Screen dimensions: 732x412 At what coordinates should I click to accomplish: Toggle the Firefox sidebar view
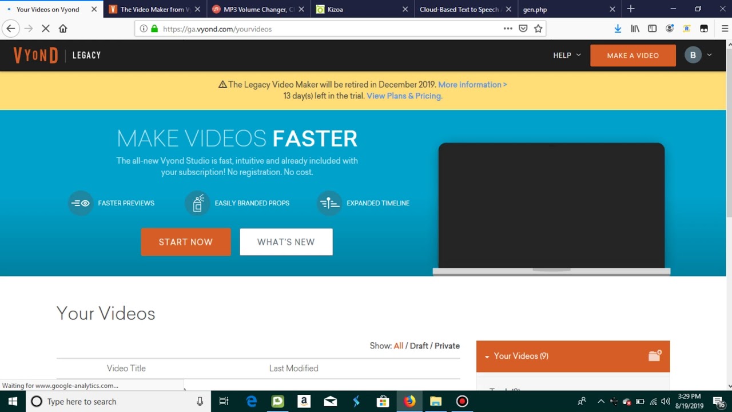(652, 29)
